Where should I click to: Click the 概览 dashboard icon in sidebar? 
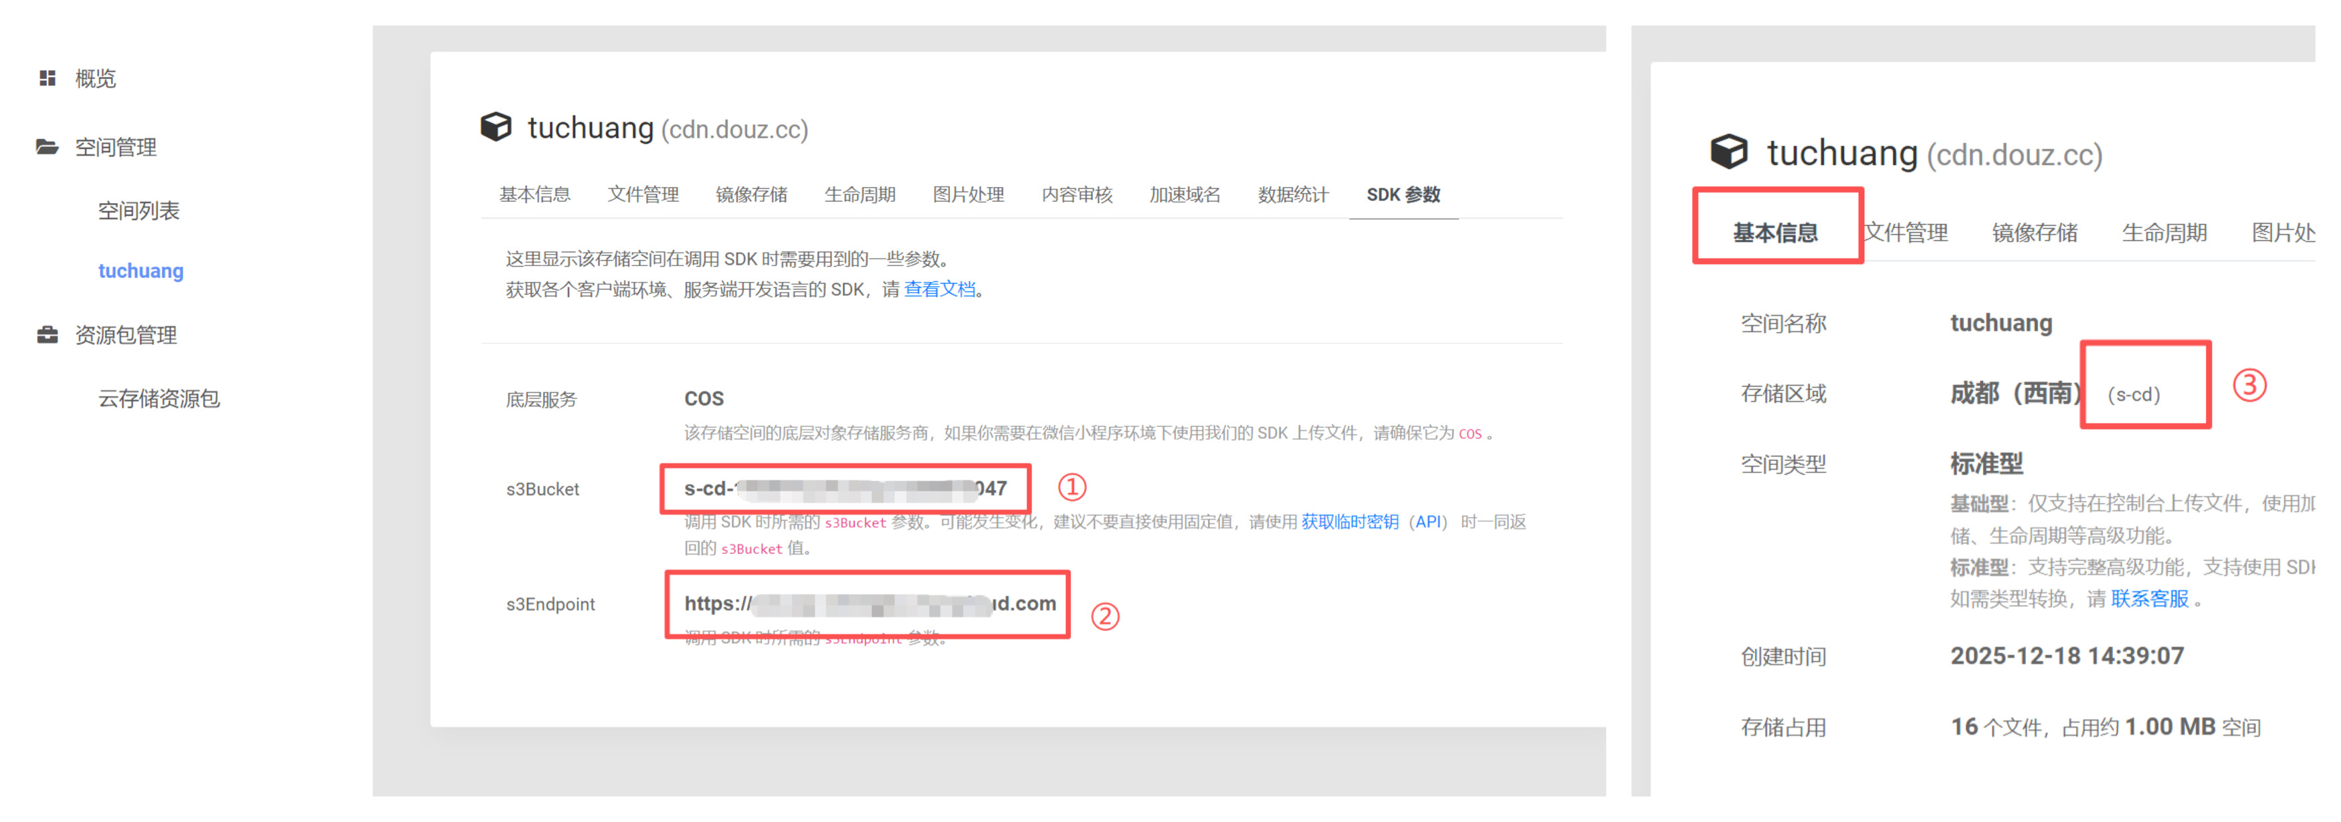pos(47,78)
